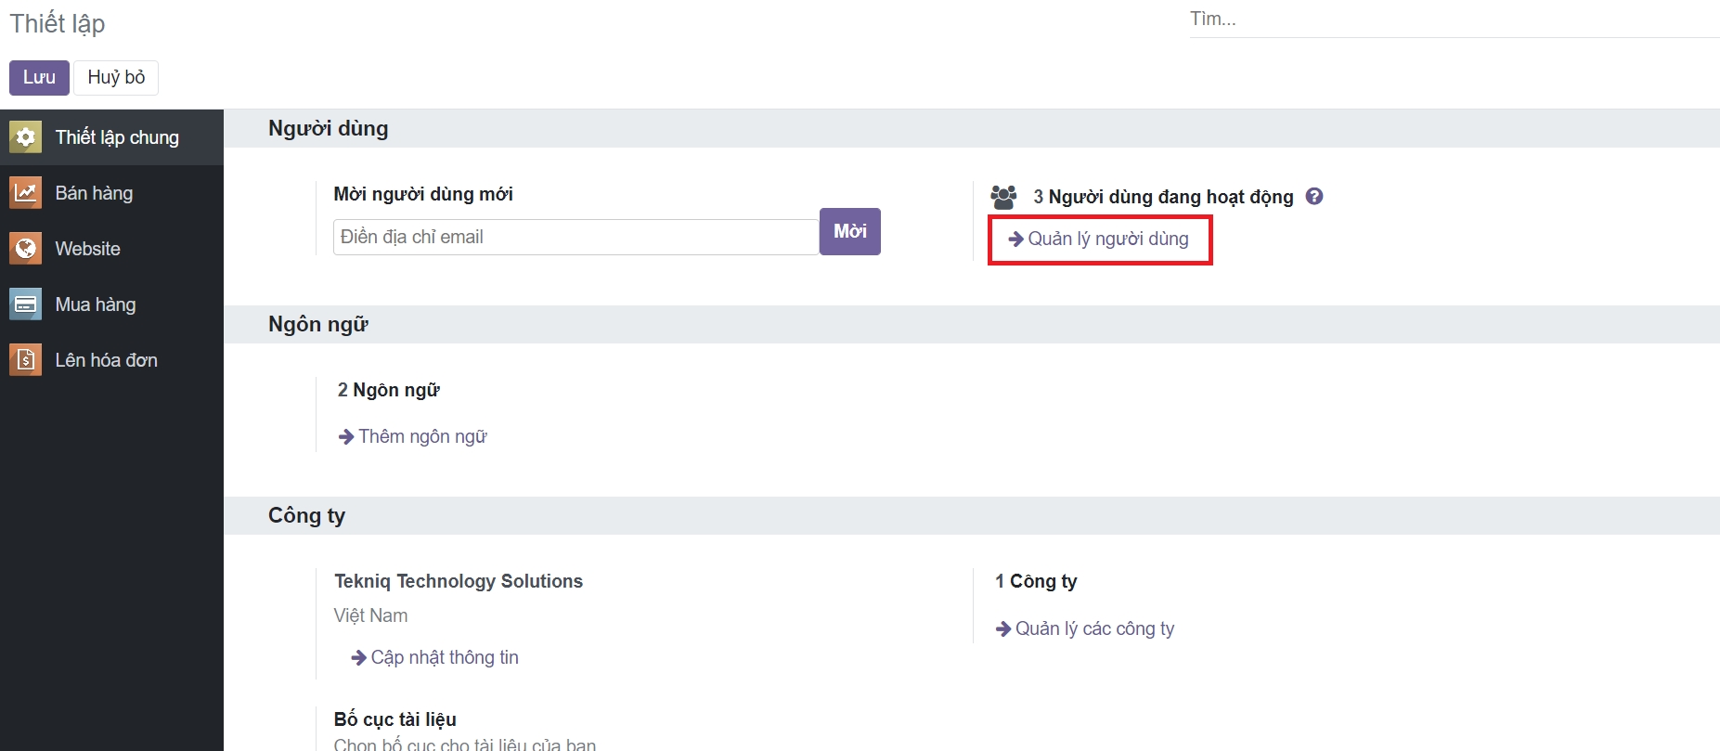Click the active users group icon
Screen dimensions: 1720x751
pyautogui.click(x=1003, y=197)
